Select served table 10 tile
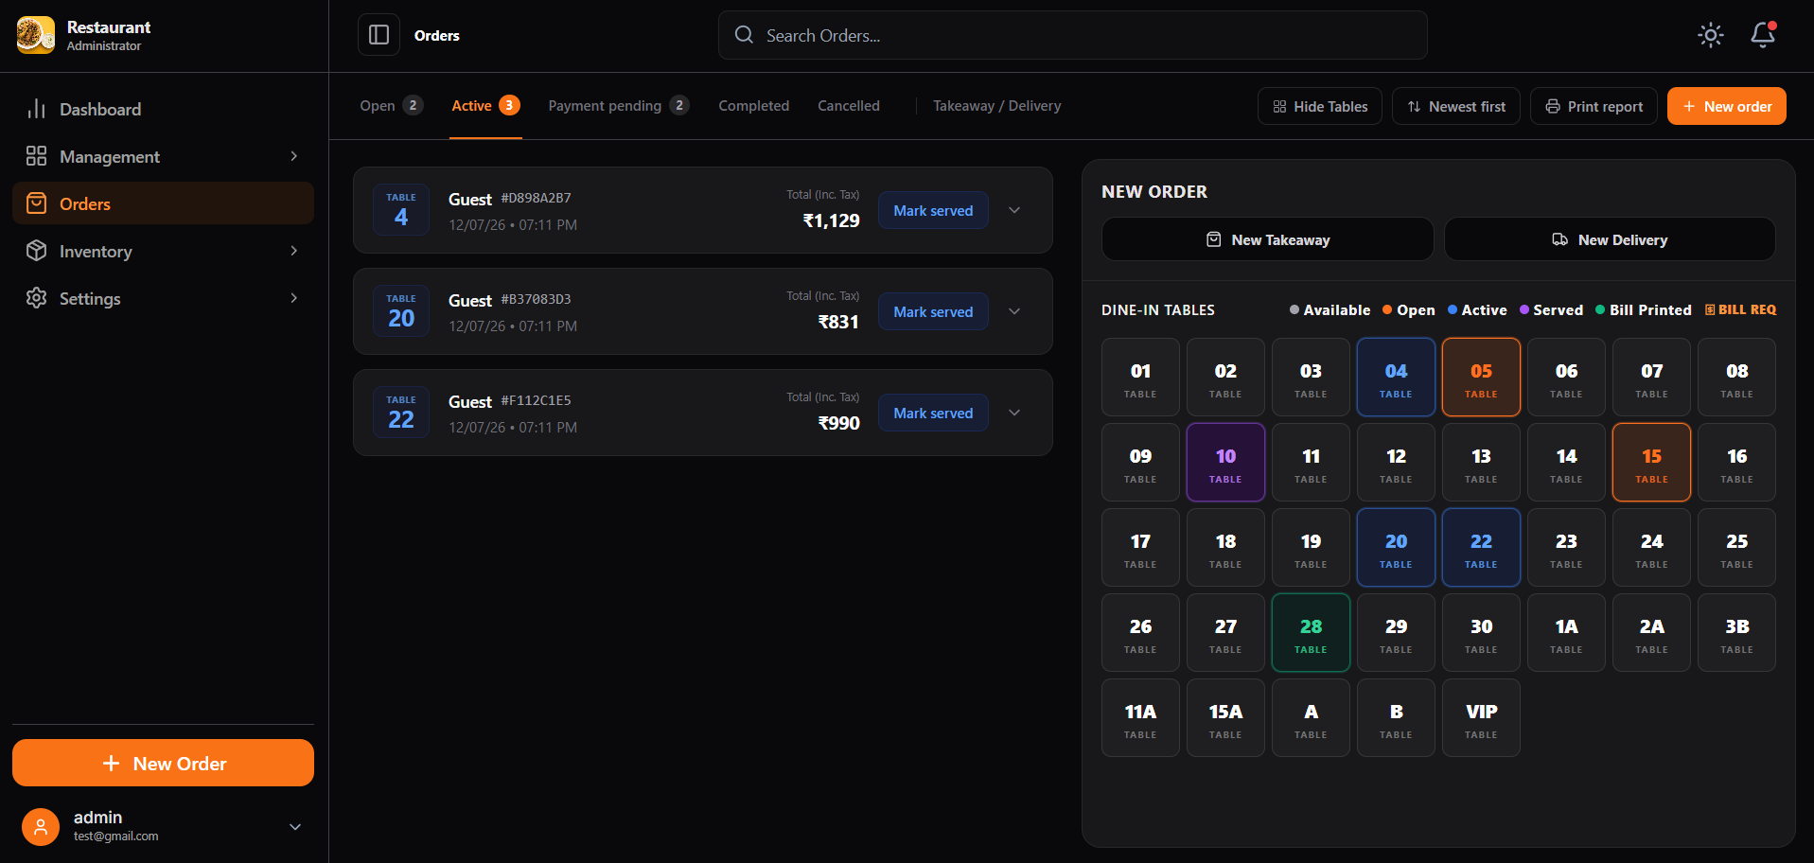 pos(1225,462)
